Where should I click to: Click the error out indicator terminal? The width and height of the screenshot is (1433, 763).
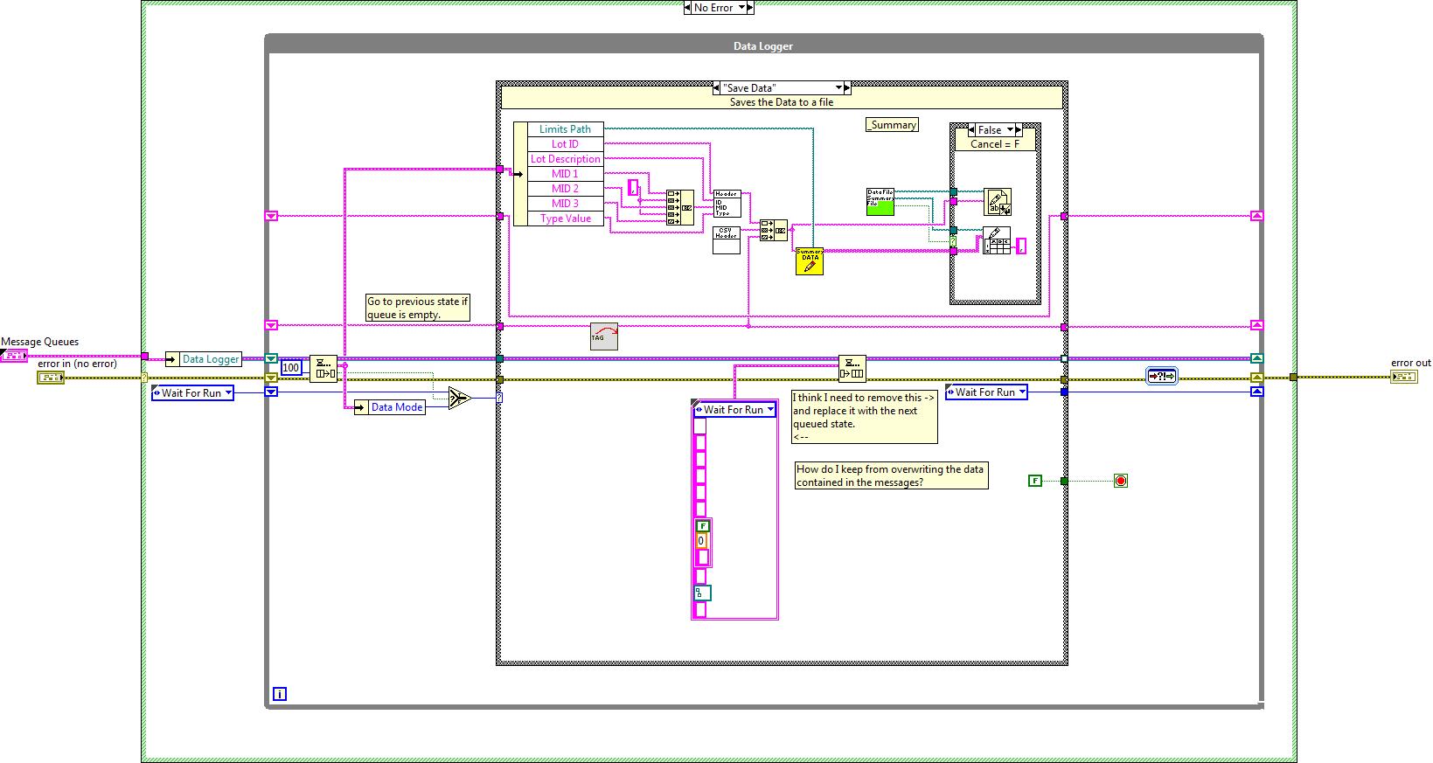tap(1404, 377)
